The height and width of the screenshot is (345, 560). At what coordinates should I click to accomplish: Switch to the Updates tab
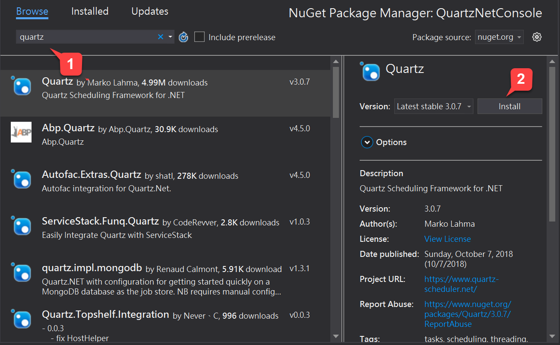click(x=150, y=11)
